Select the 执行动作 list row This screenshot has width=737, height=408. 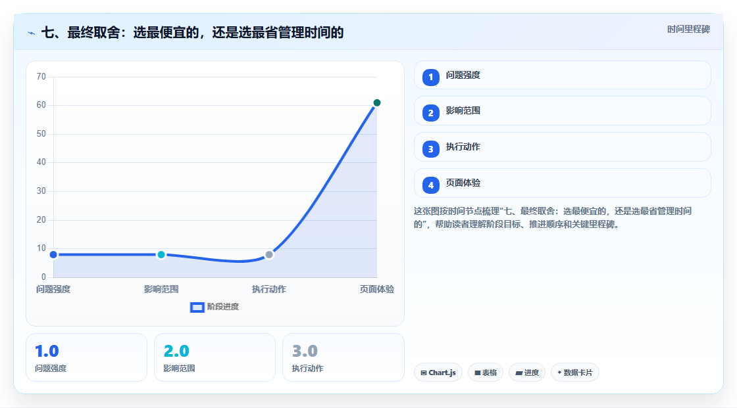click(x=562, y=147)
